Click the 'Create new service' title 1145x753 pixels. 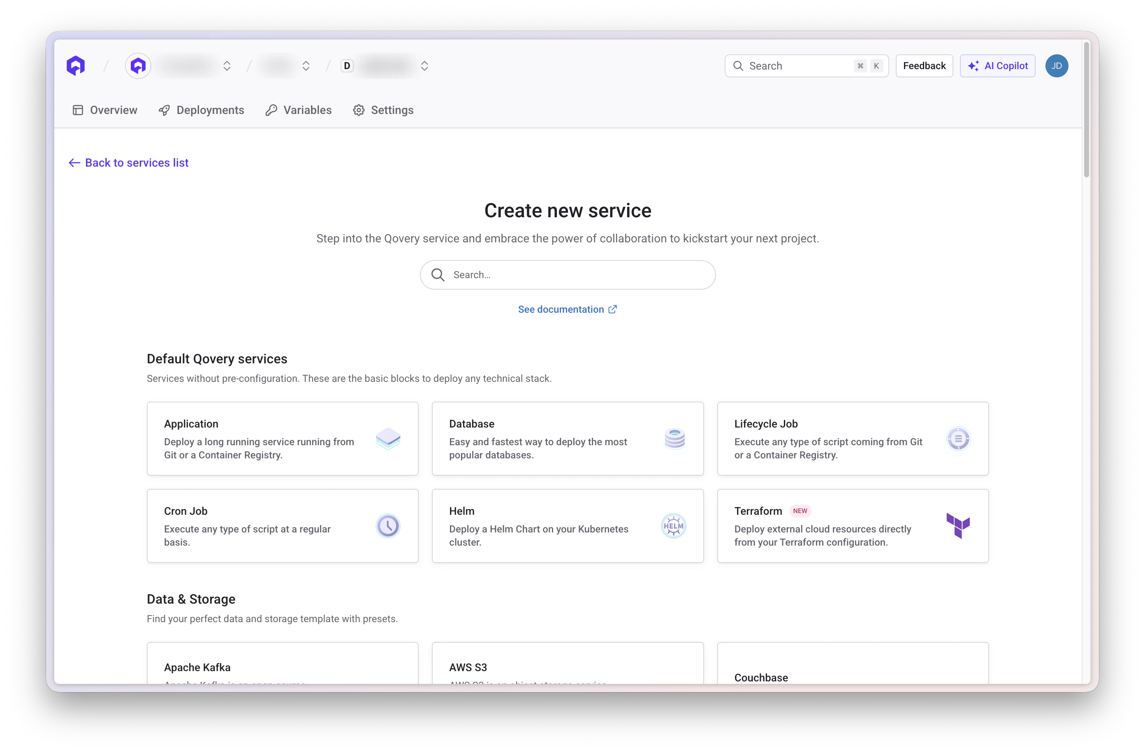pyautogui.click(x=568, y=210)
